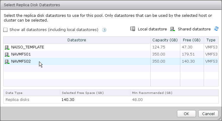Click the Local datastore legend icon
The height and width of the screenshot is (121, 222).
133,29
